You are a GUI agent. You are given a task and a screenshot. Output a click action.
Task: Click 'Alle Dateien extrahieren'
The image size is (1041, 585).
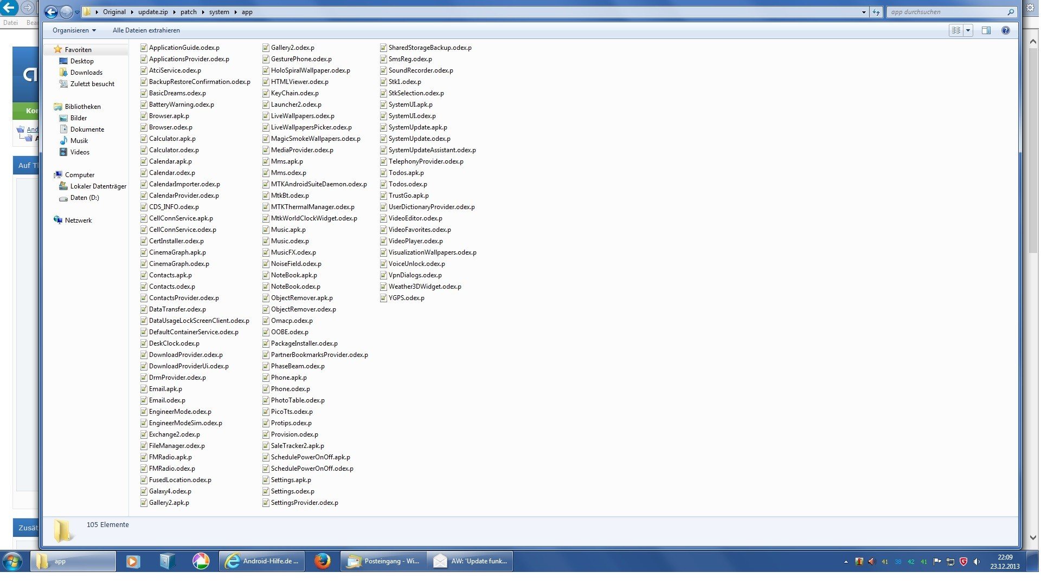146,30
